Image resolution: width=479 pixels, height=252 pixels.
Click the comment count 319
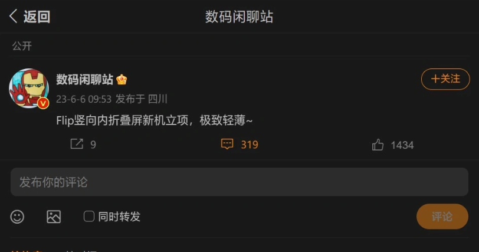pyautogui.click(x=250, y=145)
